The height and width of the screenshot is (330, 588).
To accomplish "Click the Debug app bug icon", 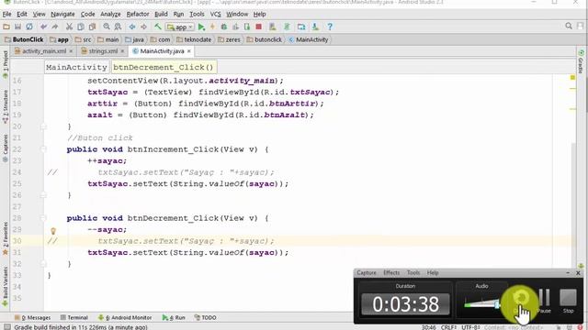I will pyautogui.click(x=224, y=27).
